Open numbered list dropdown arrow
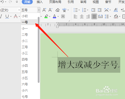Image resolution: width=125 pixels, height=99 pixels. pos(87,10)
